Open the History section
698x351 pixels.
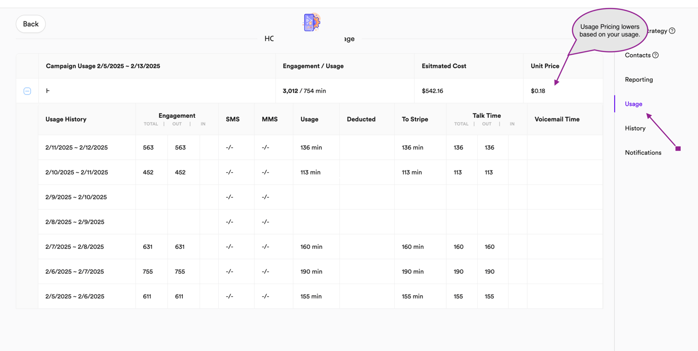[x=635, y=128]
